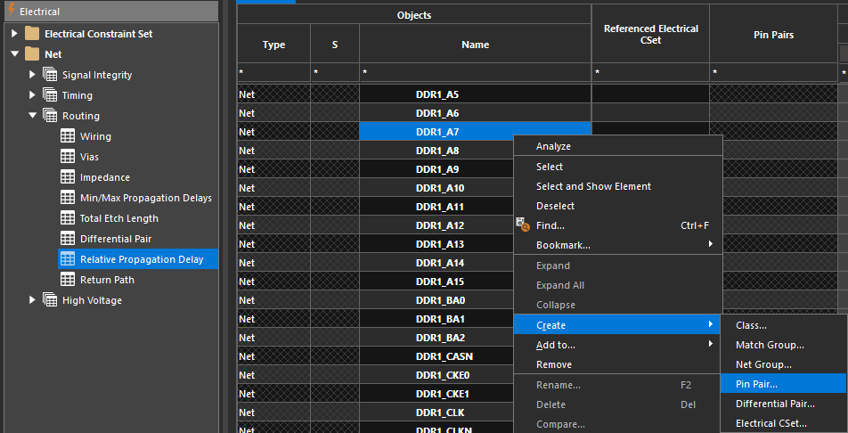The height and width of the screenshot is (433, 848).
Task: Choose Pin Pair... from the Create submenu
Action: click(756, 384)
